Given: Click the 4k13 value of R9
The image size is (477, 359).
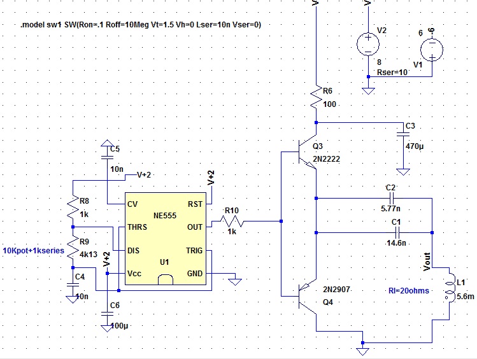Looking at the screenshot, I should click(89, 255).
